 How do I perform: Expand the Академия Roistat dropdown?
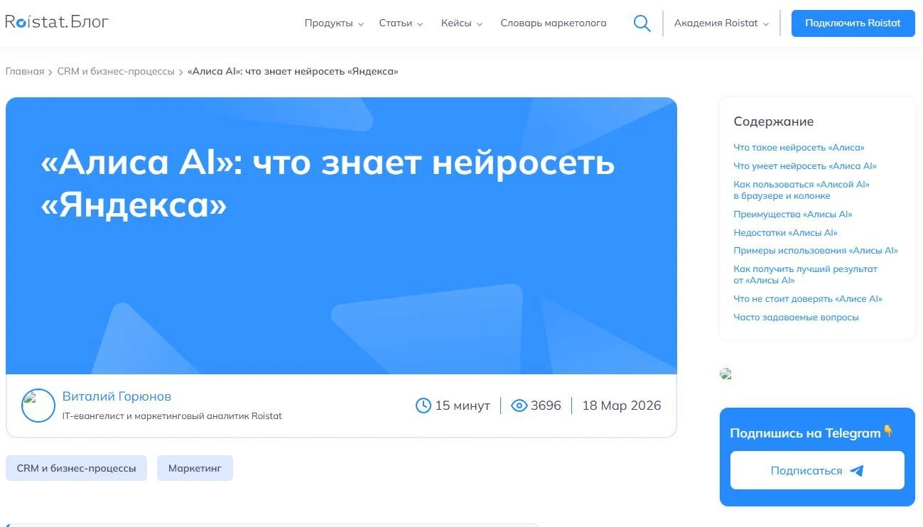[721, 23]
